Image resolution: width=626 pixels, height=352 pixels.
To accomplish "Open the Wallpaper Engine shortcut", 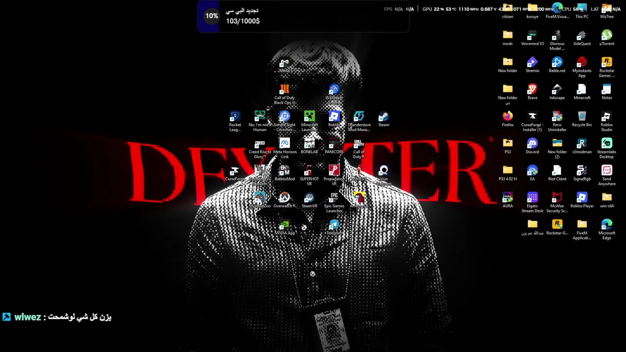I will (334, 94).
